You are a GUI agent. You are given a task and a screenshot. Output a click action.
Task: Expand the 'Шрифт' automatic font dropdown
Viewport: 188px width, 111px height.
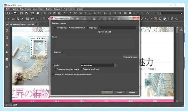pos(115,65)
